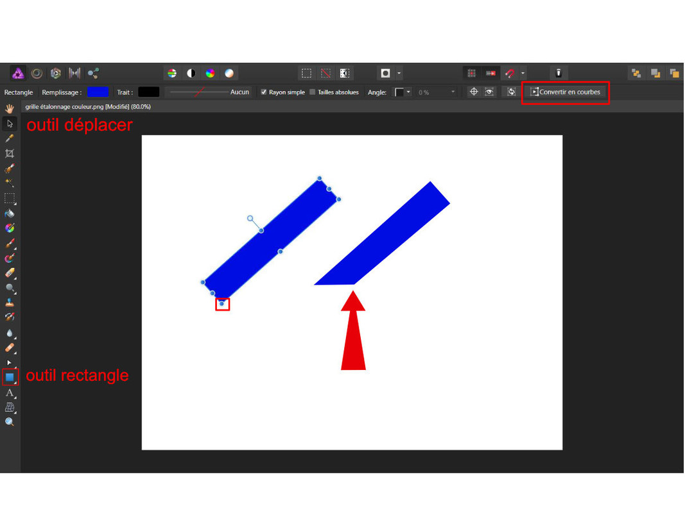Apply Auto Contrast half-circle icon
The image size is (685, 513).
tap(191, 73)
